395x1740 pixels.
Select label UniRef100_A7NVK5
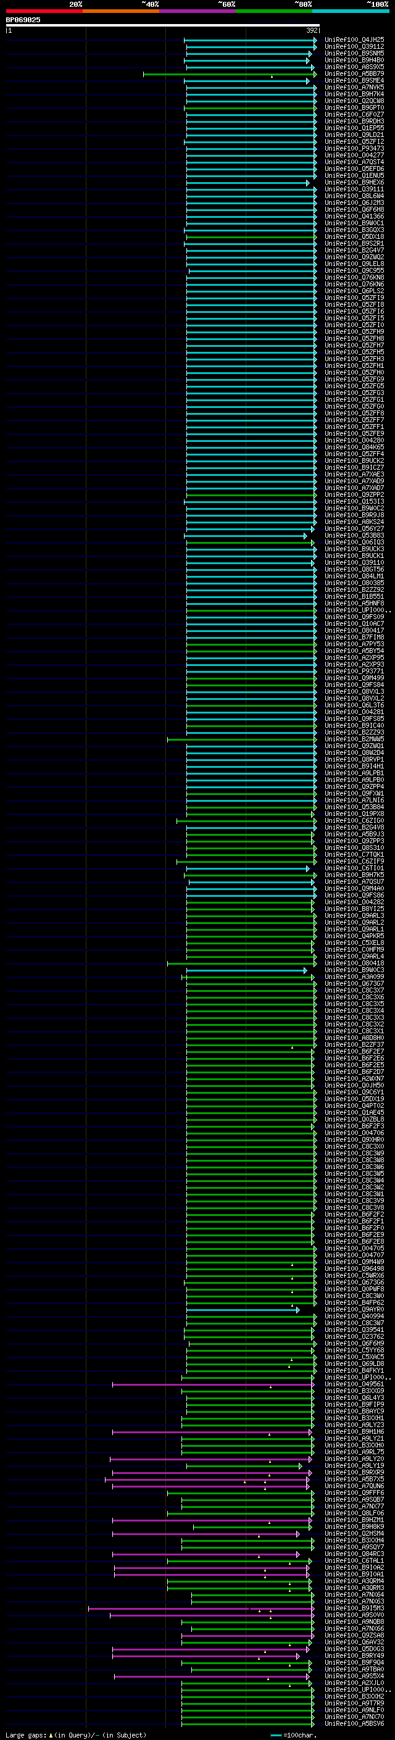[354, 87]
